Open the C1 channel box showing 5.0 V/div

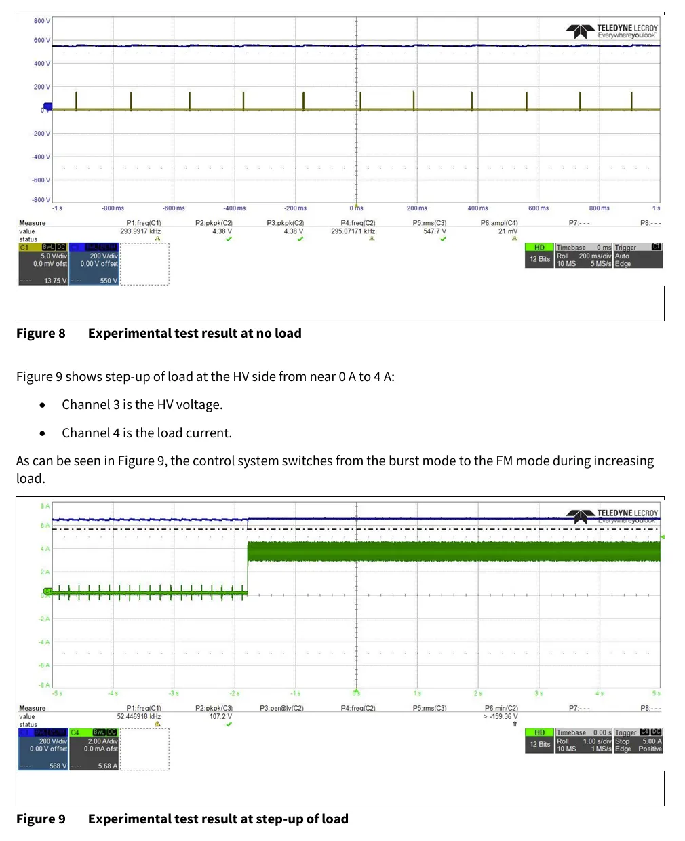point(43,265)
